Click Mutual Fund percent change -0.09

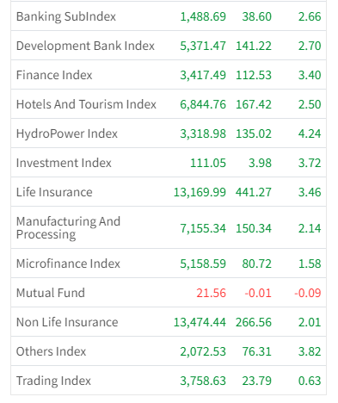(x=307, y=293)
